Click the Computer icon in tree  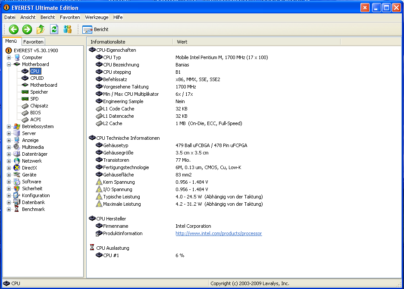17,57
